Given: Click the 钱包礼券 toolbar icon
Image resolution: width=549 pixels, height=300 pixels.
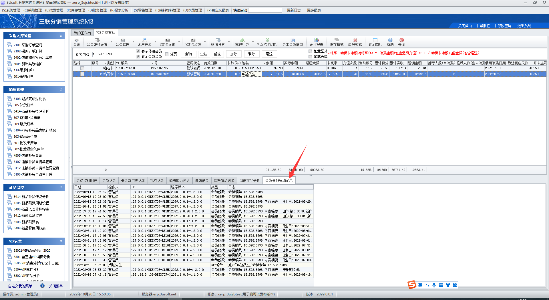Looking at the screenshot, I should click(x=242, y=42).
